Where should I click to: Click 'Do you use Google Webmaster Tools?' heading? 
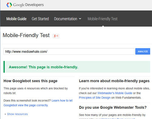(x=113, y=107)
